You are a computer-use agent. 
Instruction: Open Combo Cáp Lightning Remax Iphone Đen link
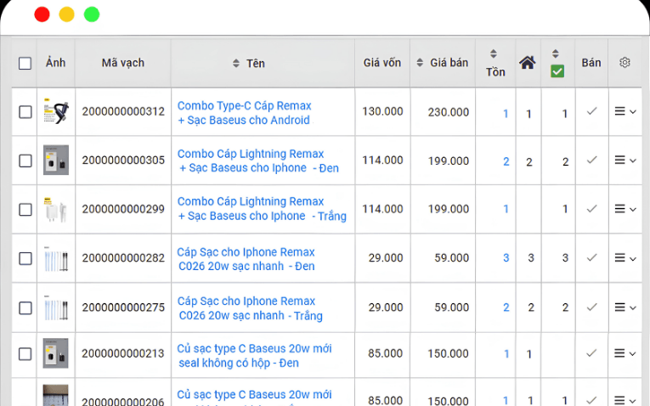tap(258, 161)
